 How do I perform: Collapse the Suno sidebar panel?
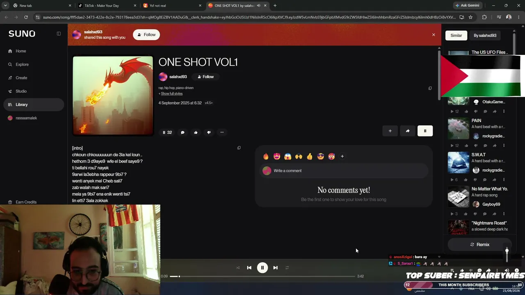point(59,34)
